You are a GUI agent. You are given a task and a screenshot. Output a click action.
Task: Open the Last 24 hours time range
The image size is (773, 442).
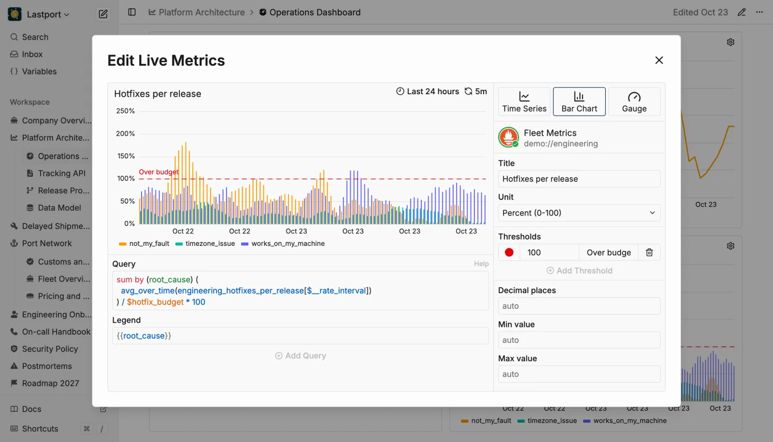(428, 91)
